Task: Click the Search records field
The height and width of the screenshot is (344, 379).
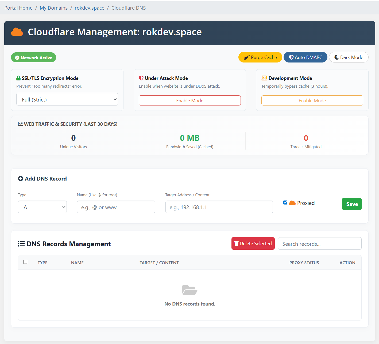Action: (x=320, y=244)
